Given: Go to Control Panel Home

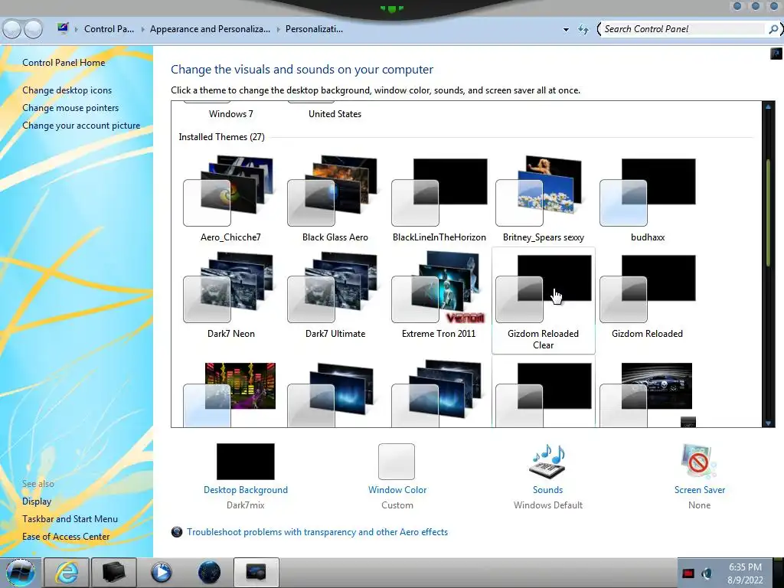Looking at the screenshot, I should click(x=64, y=63).
